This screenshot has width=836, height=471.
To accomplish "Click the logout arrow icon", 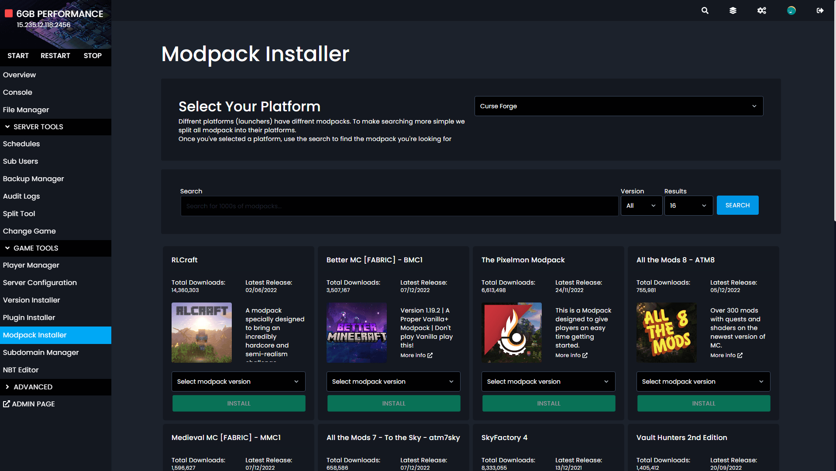I will (820, 10).
